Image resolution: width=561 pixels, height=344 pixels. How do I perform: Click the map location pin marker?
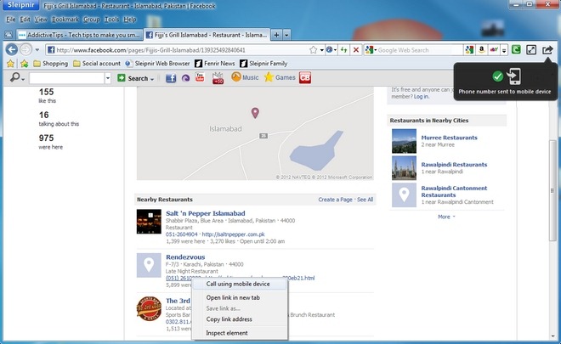(x=255, y=113)
